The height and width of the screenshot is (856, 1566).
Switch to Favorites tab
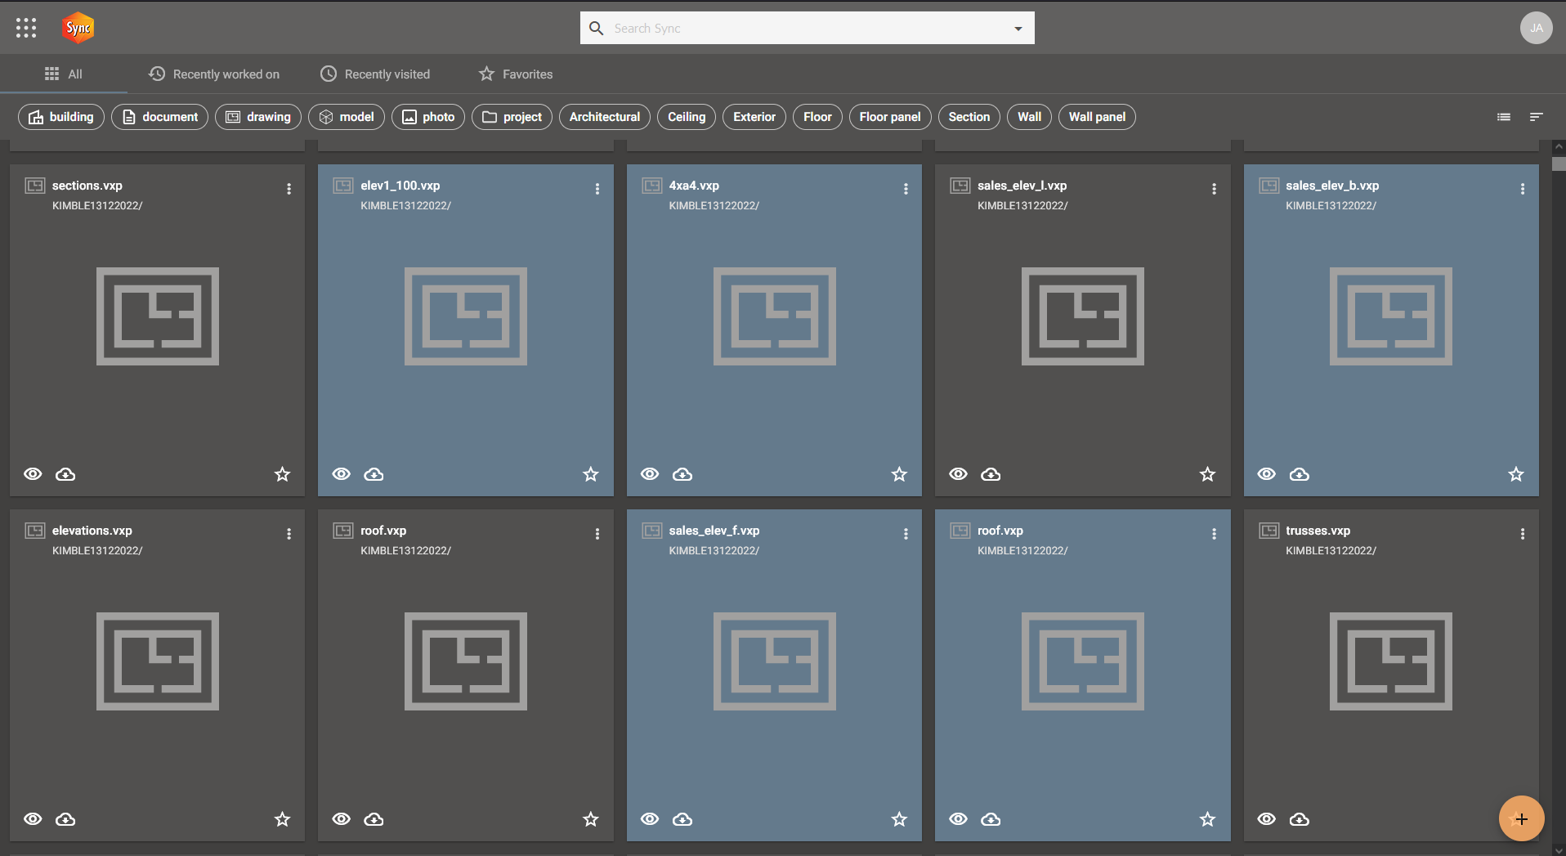click(x=516, y=74)
